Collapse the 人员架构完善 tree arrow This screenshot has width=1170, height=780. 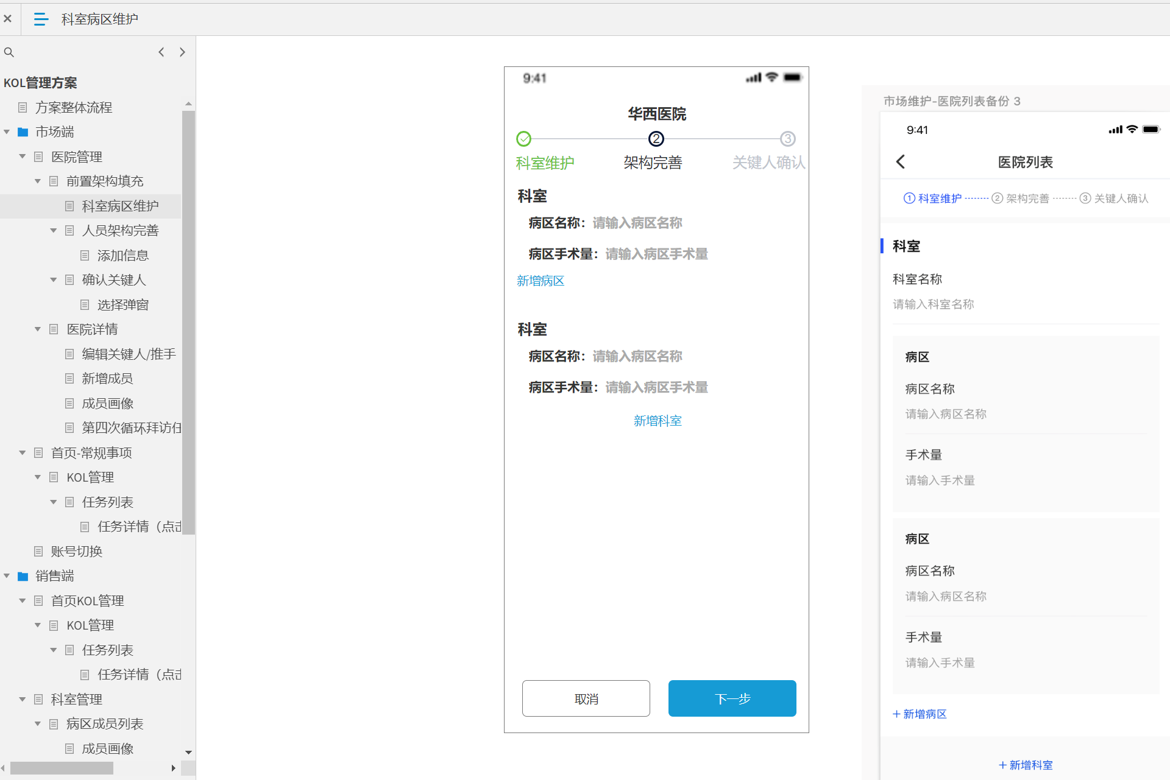coord(54,231)
